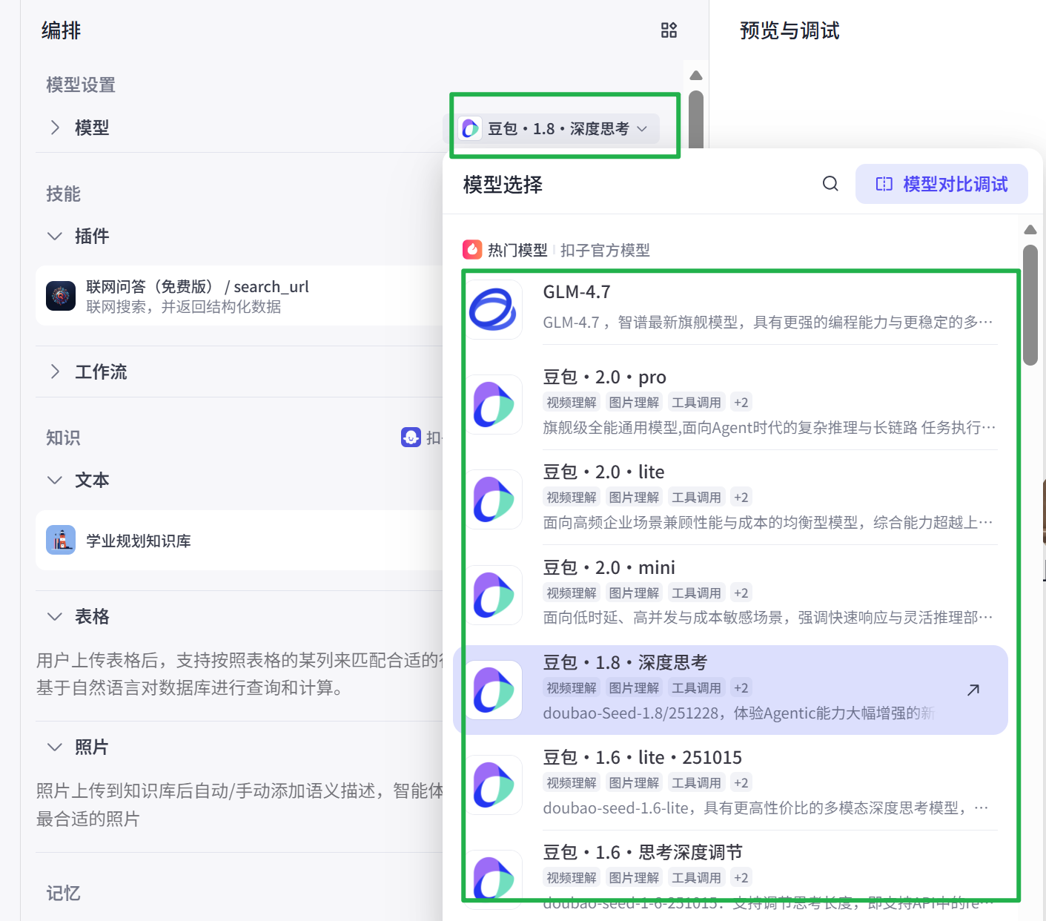Click the 学业规划知识库 knowledge base icon
This screenshot has height=921, width=1046.
pos(61,540)
